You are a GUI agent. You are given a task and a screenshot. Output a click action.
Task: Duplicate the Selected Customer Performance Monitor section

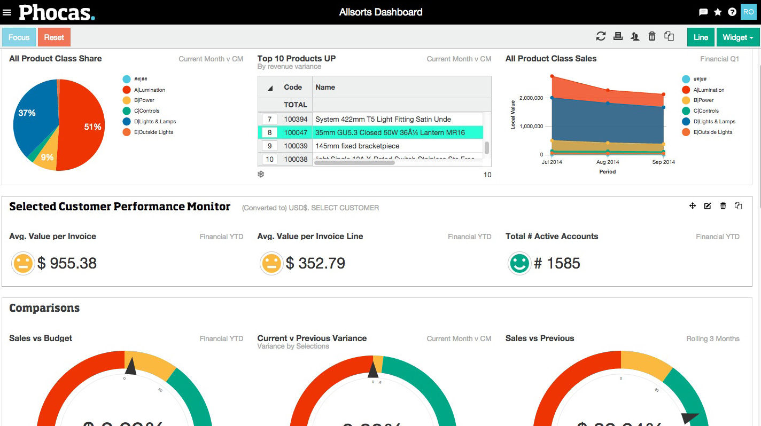[738, 206]
